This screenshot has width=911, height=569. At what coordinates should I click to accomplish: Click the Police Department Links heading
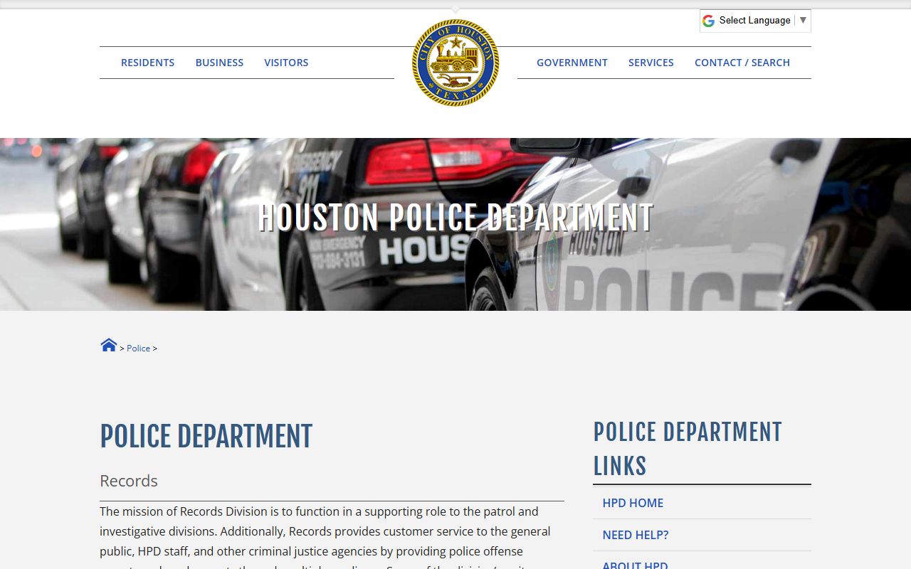[x=688, y=449]
